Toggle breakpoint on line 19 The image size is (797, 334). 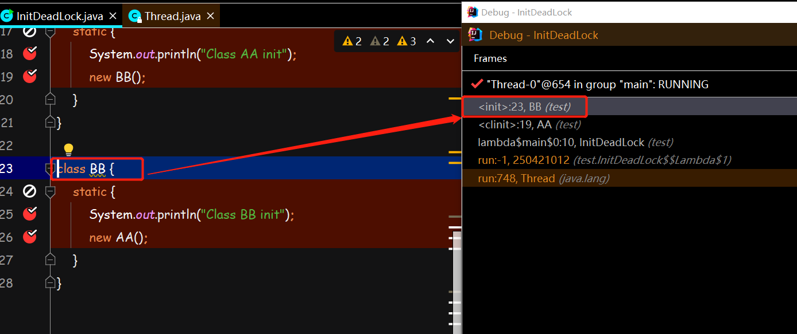[x=29, y=76]
